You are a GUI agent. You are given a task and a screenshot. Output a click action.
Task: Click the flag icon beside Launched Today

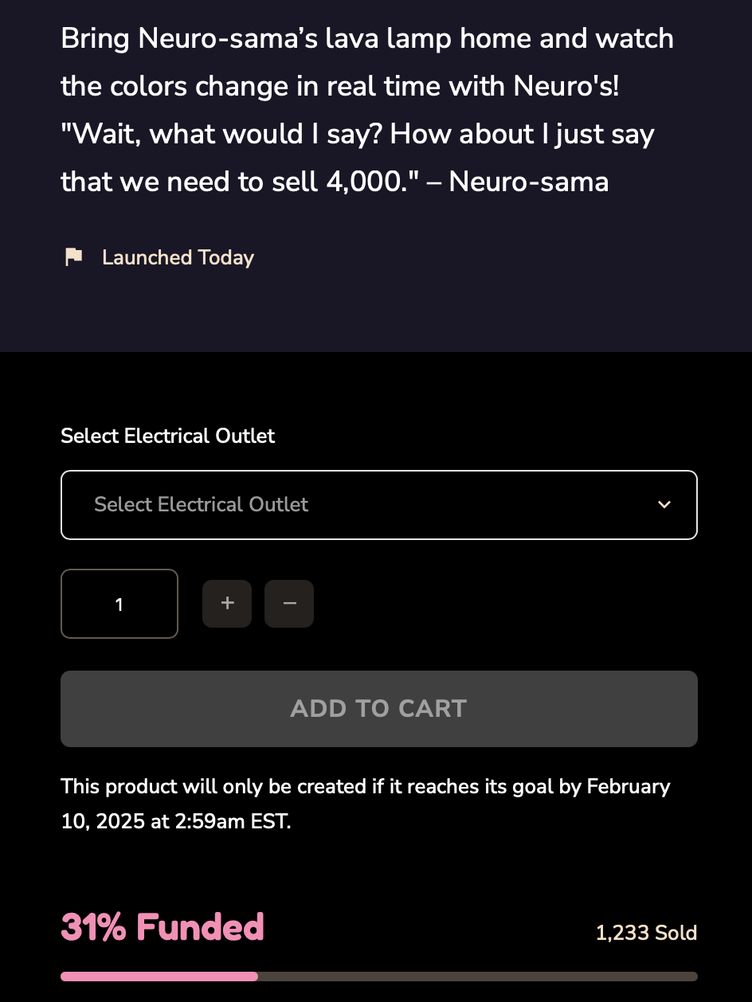pyautogui.click(x=73, y=257)
